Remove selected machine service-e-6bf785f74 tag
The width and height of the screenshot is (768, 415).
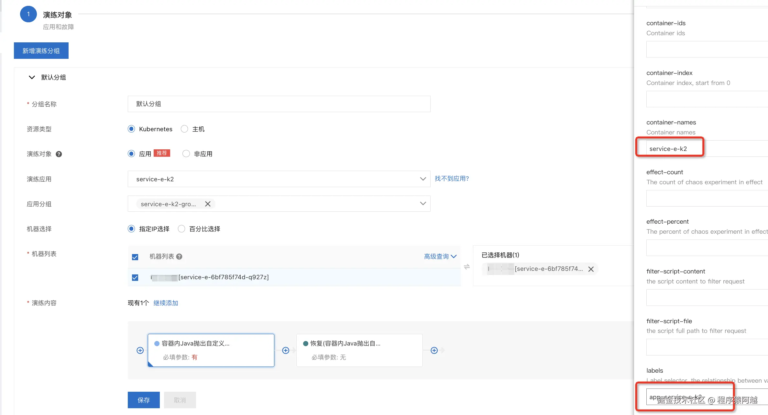(x=591, y=269)
